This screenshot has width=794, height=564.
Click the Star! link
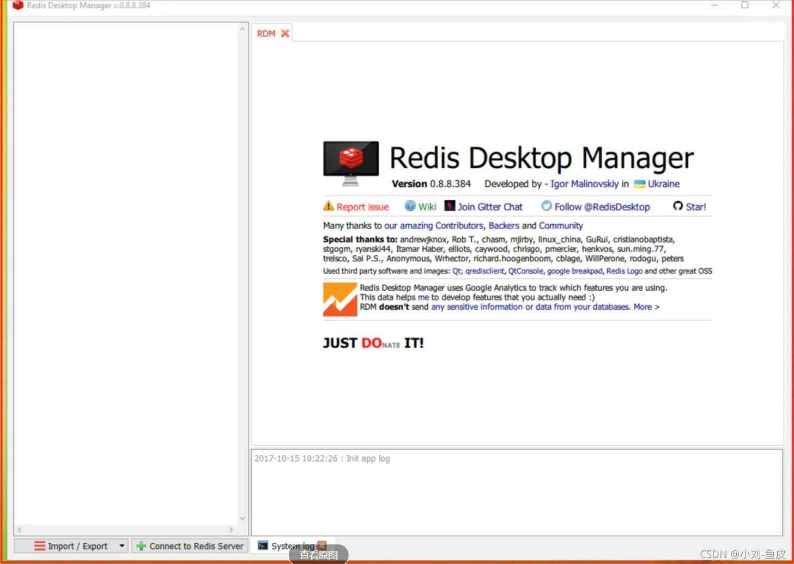coord(696,207)
